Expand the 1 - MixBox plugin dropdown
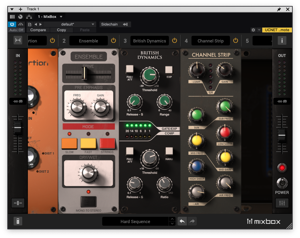The width and height of the screenshot is (300, 238). [x=61, y=17]
